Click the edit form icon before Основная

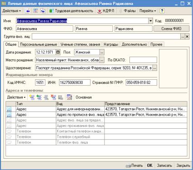[69, 97]
